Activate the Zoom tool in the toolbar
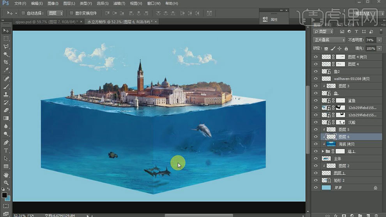Image resolution: width=386 pixels, height=217 pixels. [6, 183]
